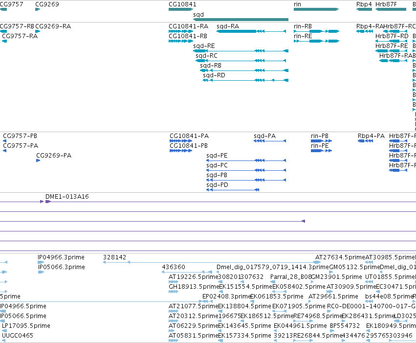Select the Hrb87F-RE transcript
Image resolution: width=416 pixels, height=343 pixels.
[392, 51]
